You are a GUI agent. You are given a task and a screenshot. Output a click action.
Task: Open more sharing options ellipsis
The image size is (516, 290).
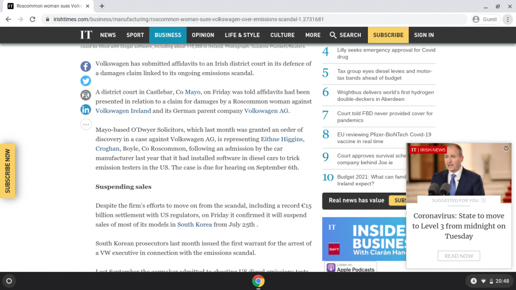coord(86,125)
